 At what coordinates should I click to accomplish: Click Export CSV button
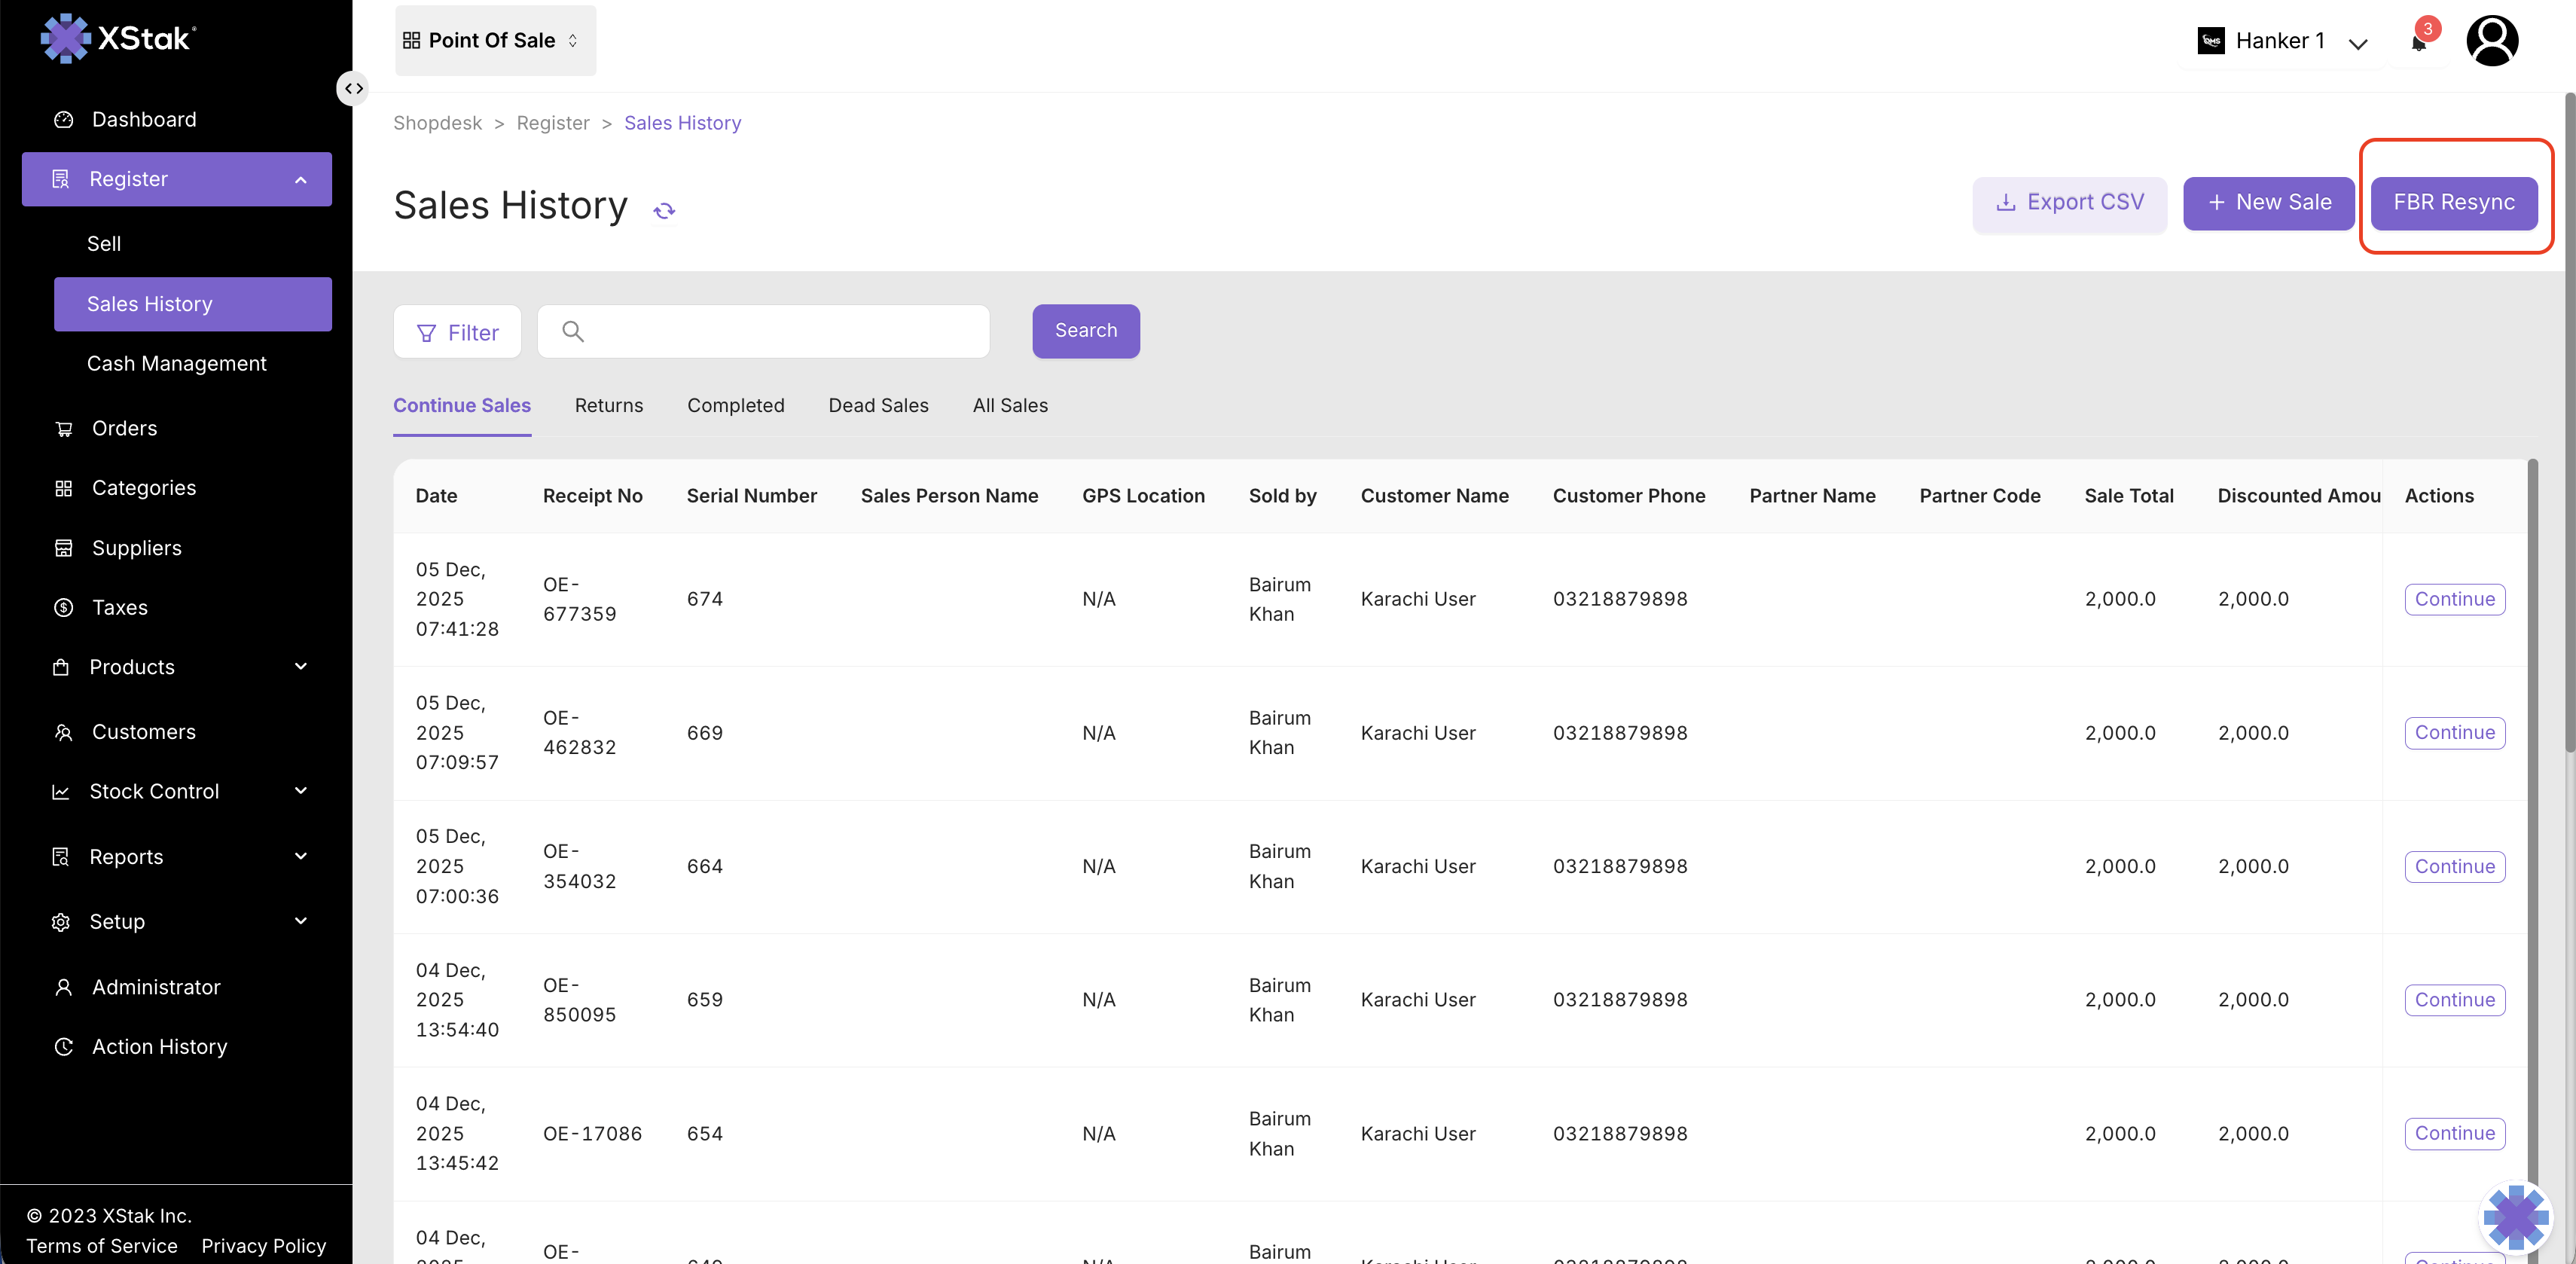(x=2069, y=202)
